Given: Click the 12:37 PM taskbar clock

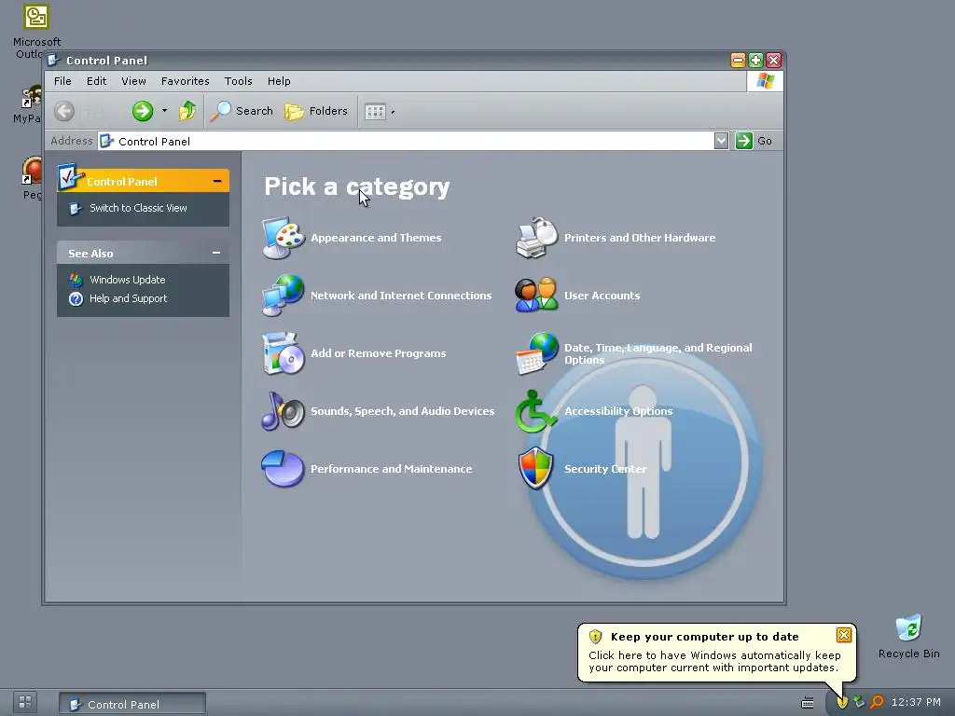Looking at the screenshot, I should coord(916,702).
